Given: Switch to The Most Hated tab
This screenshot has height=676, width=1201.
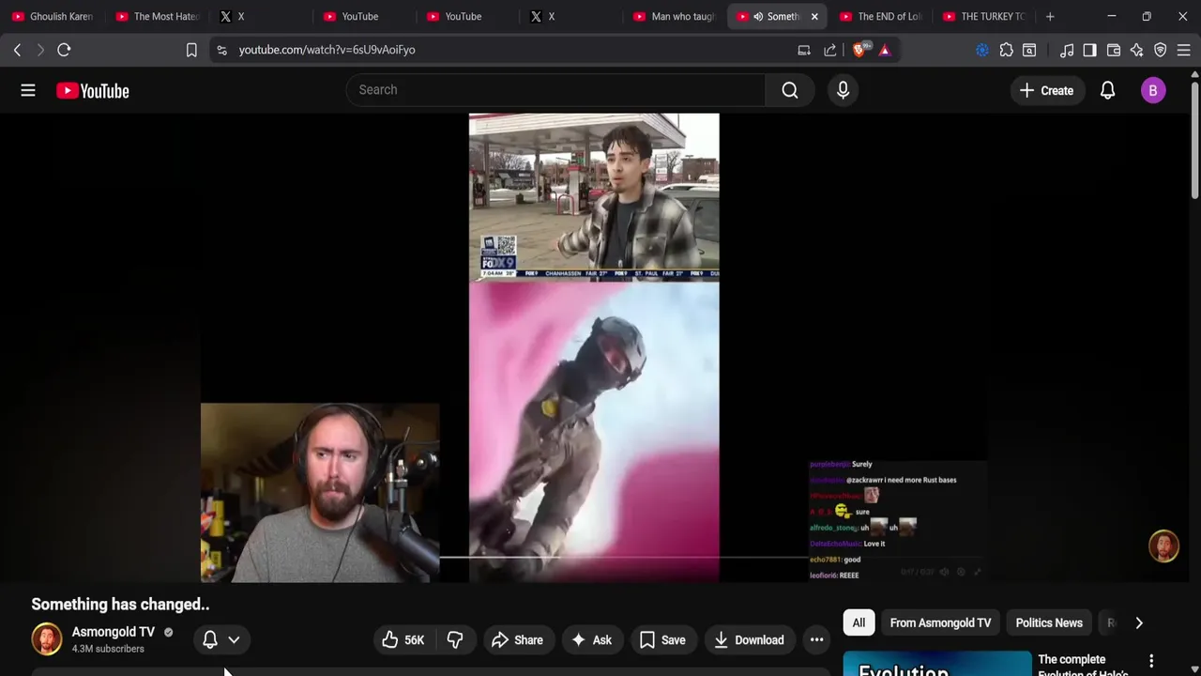Looking at the screenshot, I should coord(157,16).
